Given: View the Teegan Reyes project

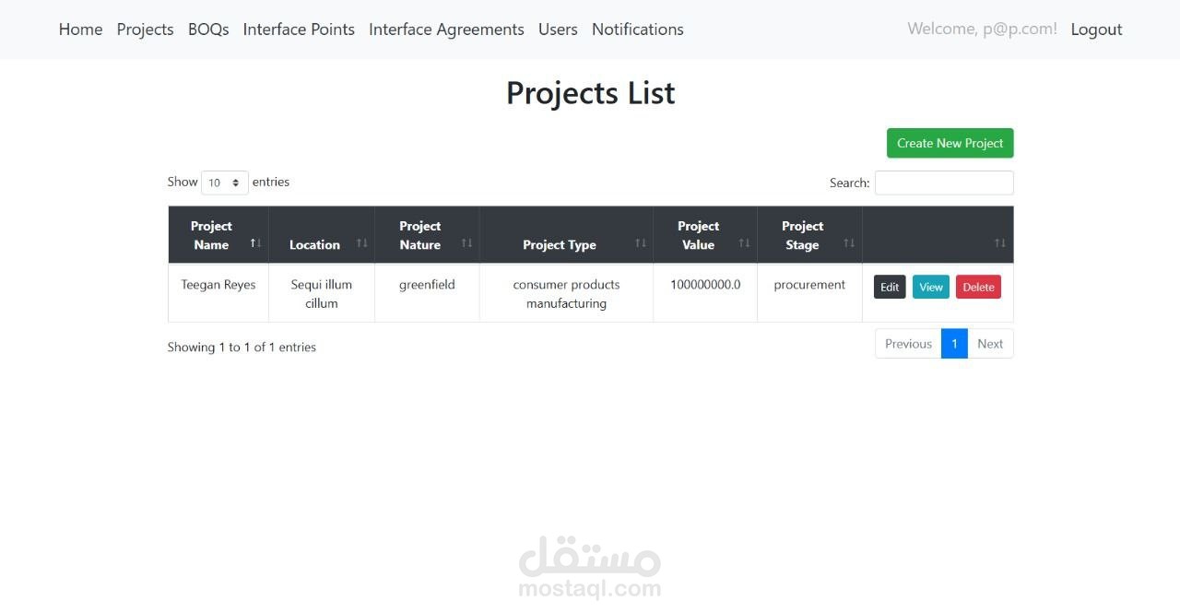Looking at the screenshot, I should tap(931, 287).
